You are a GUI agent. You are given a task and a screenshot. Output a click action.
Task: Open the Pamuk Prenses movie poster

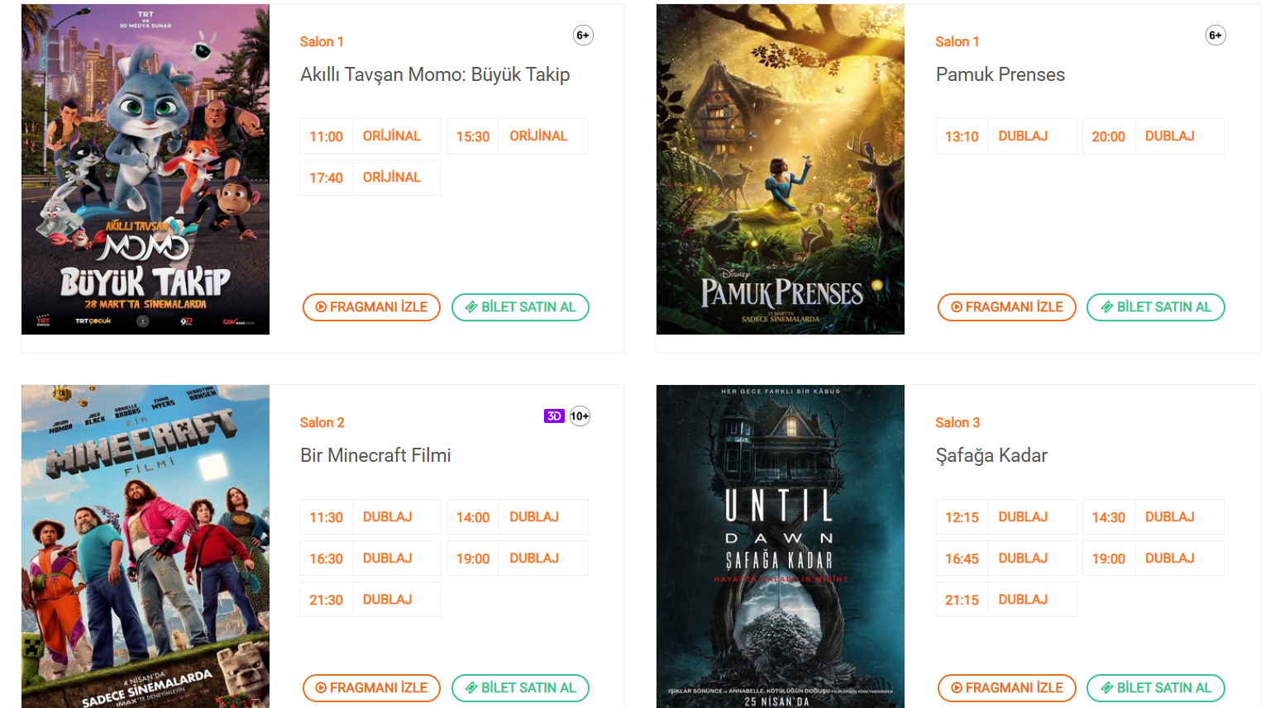point(781,169)
